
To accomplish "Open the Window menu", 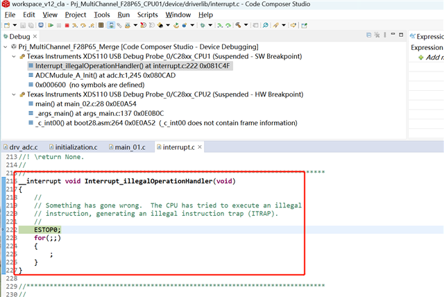I will (178, 15).
